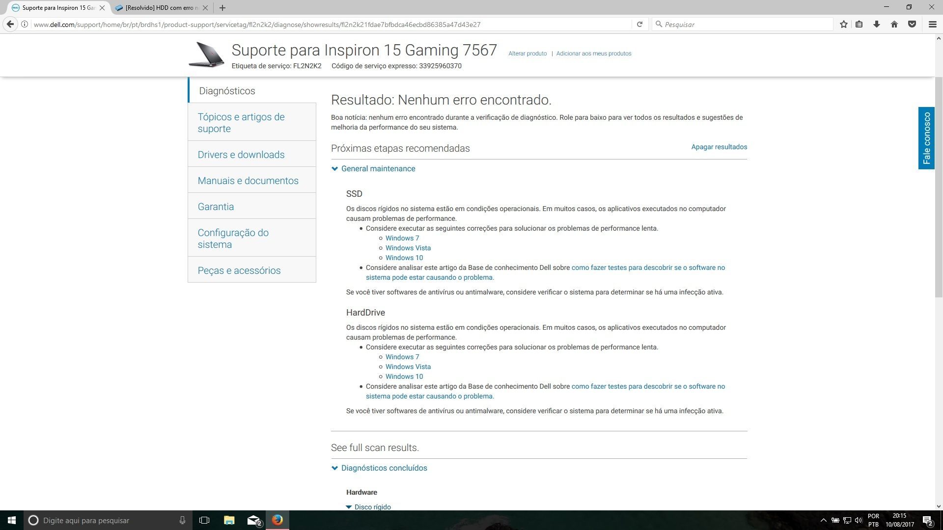Open Tópicos e artigos de suporte
The height and width of the screenshot is (530, 943).
[252, 122]
